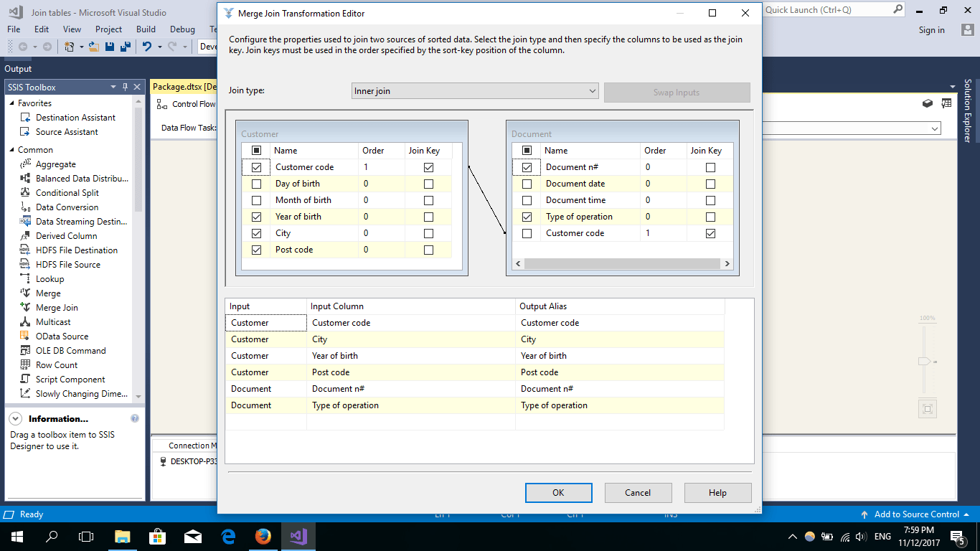Open the Join type dropdown
The width and height of the screenshot is (980, 551).
pos(593,90)
